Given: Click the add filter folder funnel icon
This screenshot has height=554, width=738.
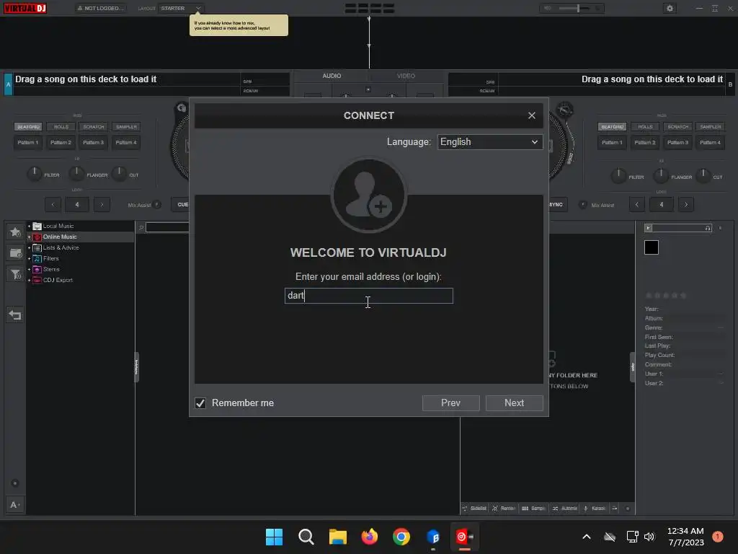Looking at the screenshot, I should tap(15, 274).
